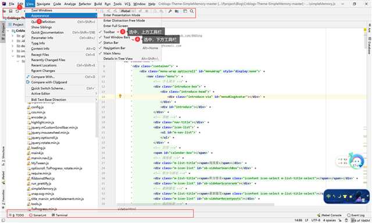Image resolution: width=372 pixels, height=223 pixels.
Task: Open Project Structure toolbar icon
Action: [177, 11]
